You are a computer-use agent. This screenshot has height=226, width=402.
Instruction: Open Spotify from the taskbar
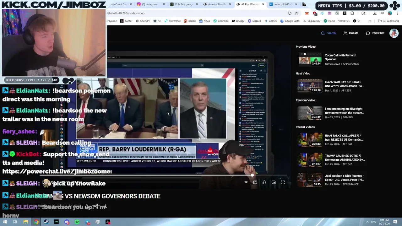(77, 222)
